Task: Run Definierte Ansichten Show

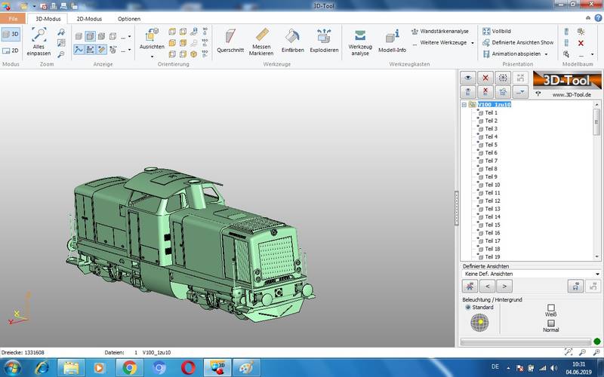Action: 518,42
